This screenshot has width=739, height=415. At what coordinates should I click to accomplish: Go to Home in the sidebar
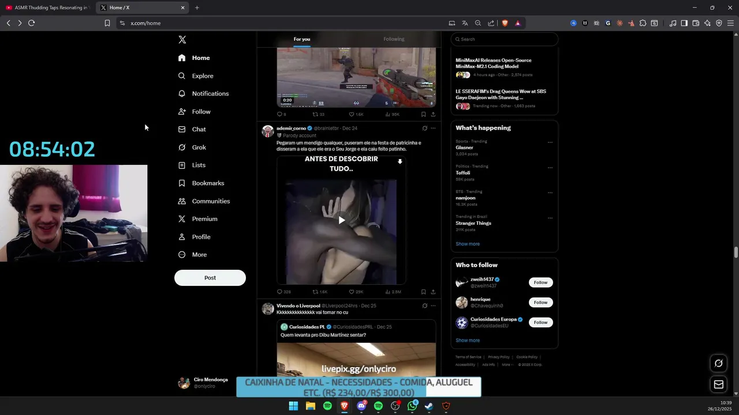(194, 58)
